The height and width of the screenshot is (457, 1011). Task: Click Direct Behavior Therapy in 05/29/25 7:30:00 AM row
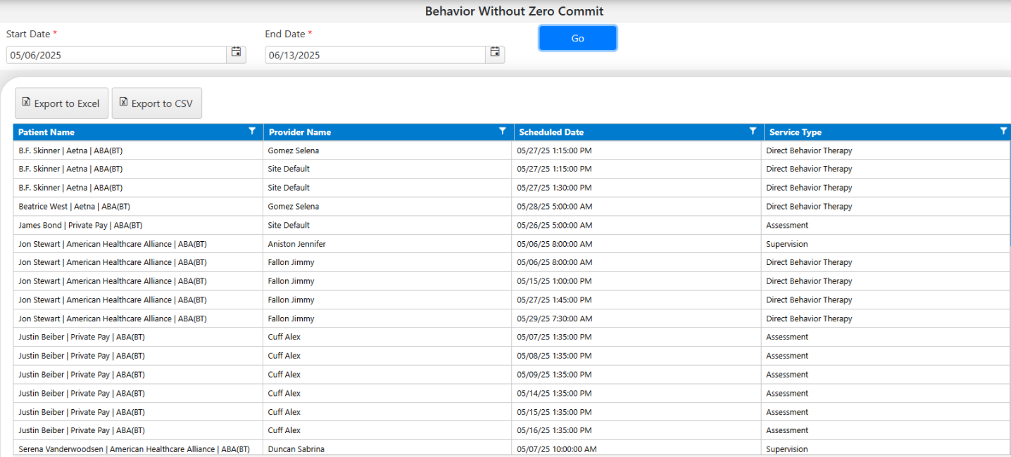click(809, 318)
